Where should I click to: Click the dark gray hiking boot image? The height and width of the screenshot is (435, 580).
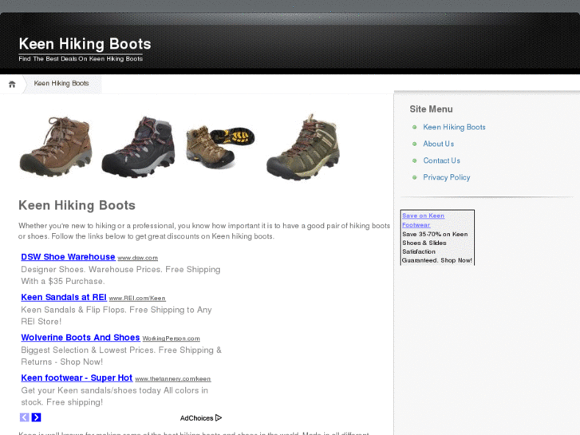(x=138, y=147)
